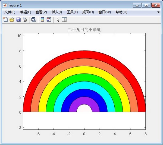This screenshot has width=163, height=145.
Task: Click MATLAB logo in title bar
Action: 5,5
